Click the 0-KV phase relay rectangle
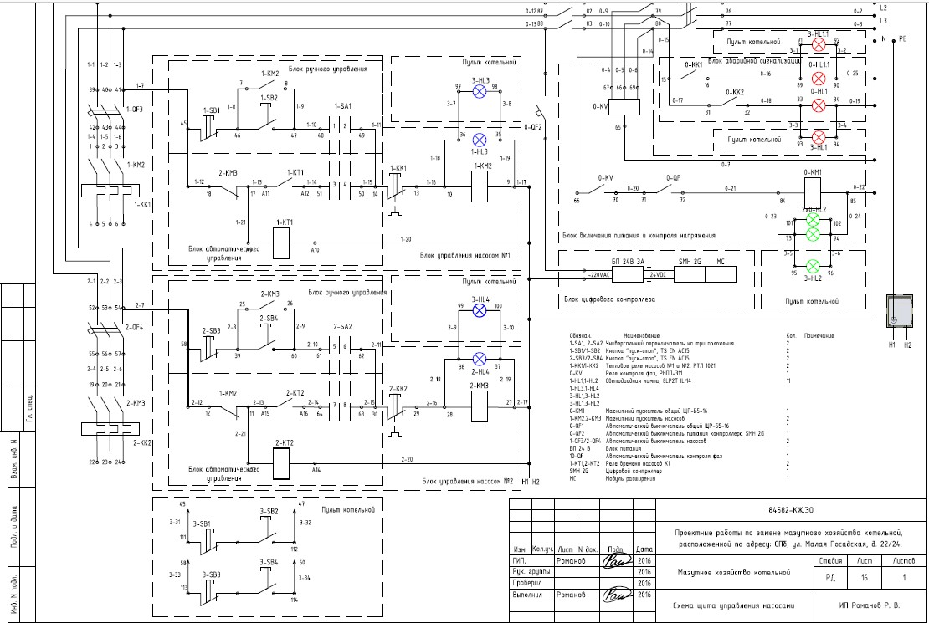929x623 pixels. pyautogui.click(x=624, y=107)
